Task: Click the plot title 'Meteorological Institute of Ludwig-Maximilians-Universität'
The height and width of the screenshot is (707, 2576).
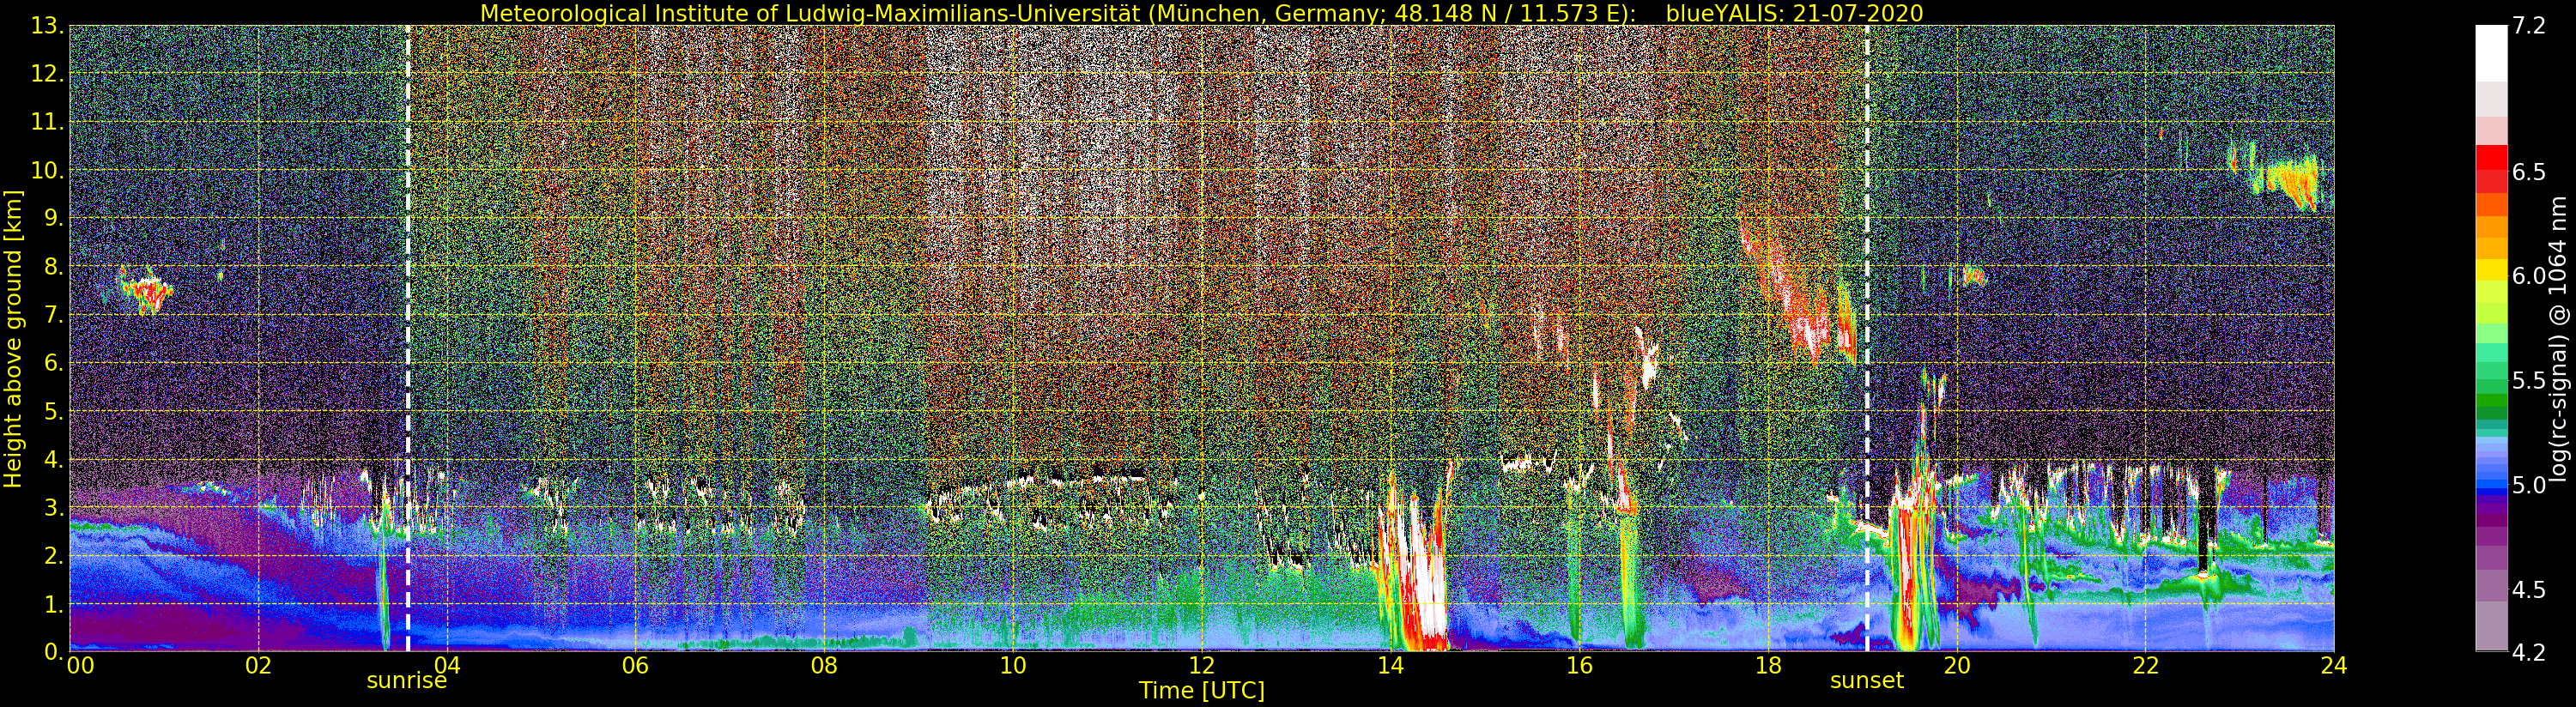Action: 811,13
